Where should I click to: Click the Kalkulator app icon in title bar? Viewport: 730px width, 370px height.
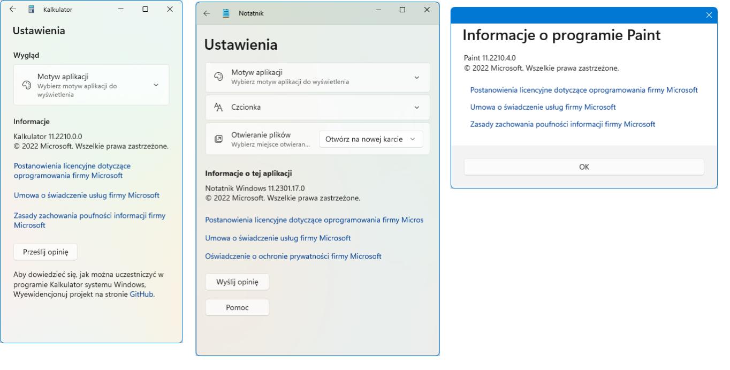coord(32,10)
